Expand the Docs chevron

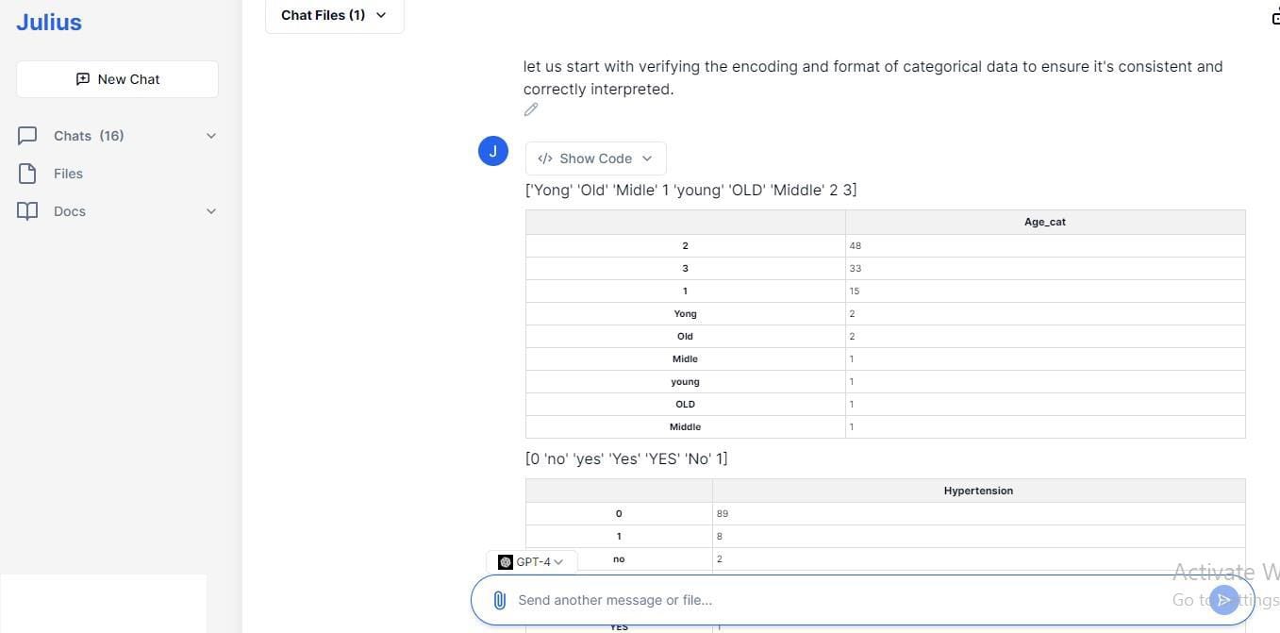tap(211, 211)
